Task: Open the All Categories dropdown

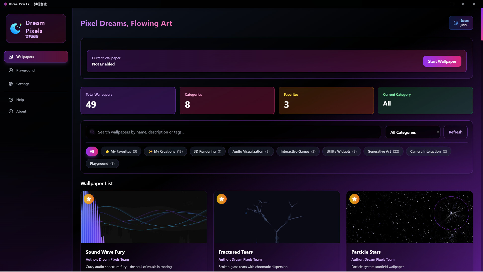Action: (x=413, y=132)
